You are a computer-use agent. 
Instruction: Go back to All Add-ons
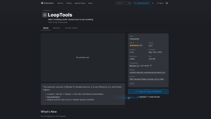click(x=47, y=10)
